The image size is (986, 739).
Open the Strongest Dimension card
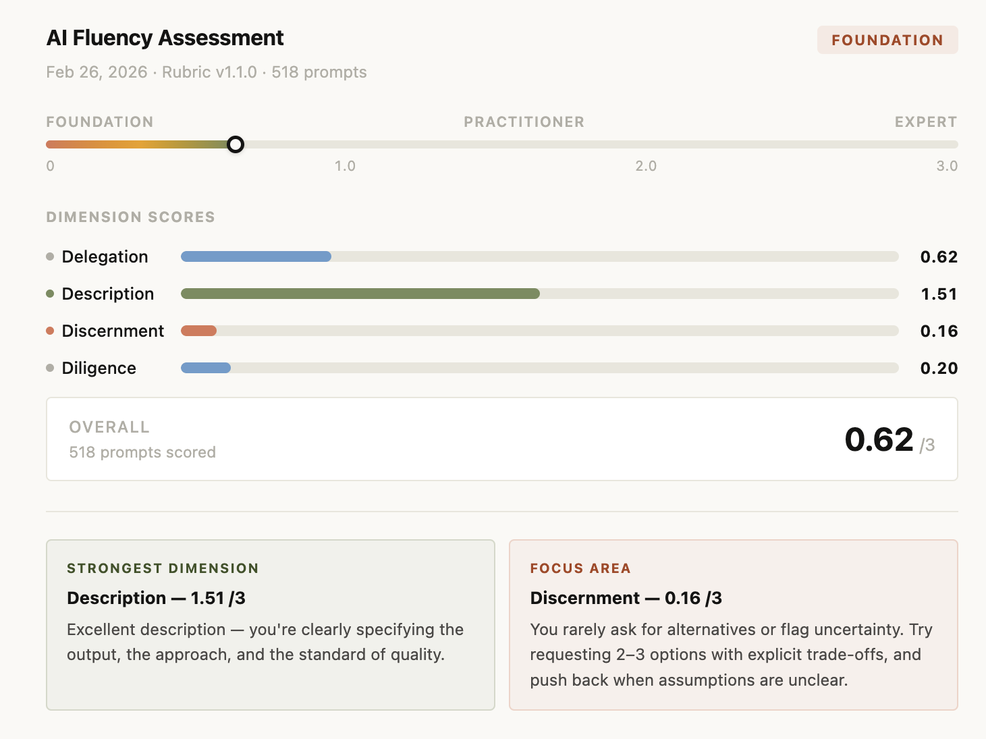270,624
